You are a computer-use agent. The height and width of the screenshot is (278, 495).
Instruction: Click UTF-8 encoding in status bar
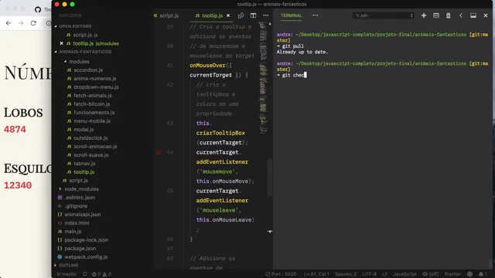(x=369, y=274)
